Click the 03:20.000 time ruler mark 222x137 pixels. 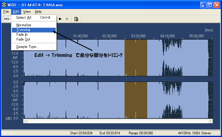[x=138, y=36]
